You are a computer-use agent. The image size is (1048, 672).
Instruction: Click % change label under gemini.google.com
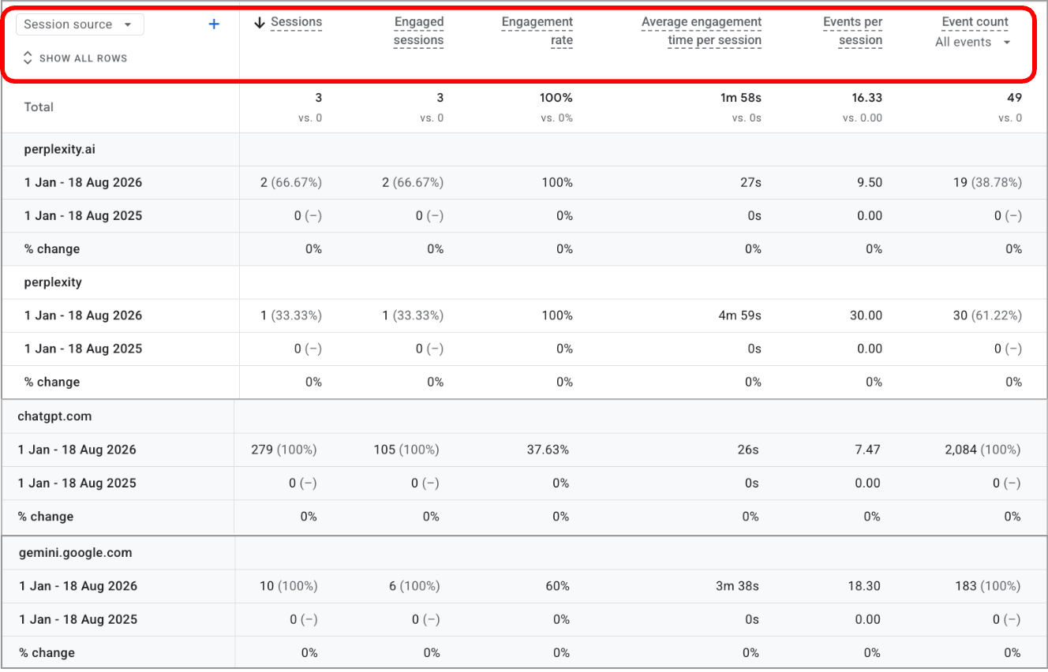coord(47,653)
